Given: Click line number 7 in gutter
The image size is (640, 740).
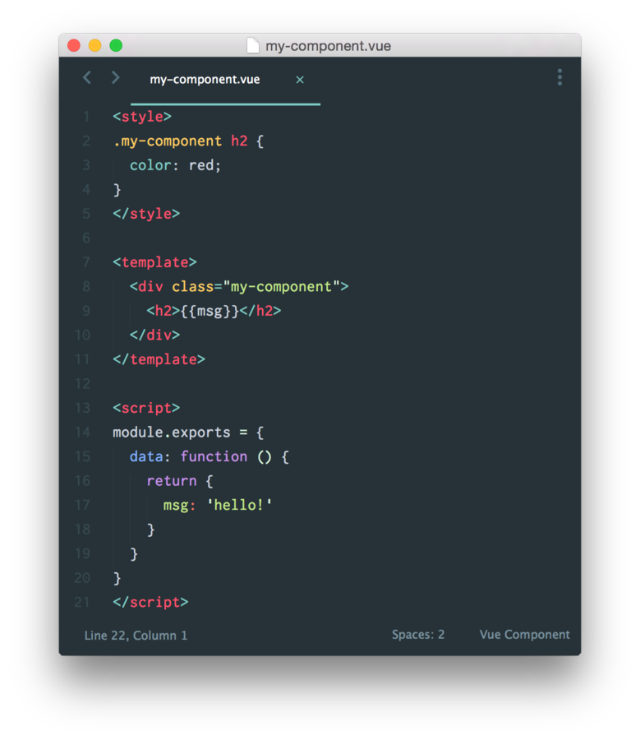Looking at the screenshot, I should point(85,262).
